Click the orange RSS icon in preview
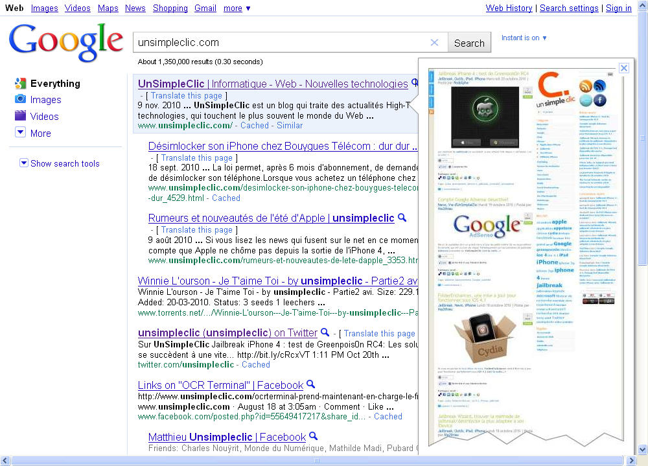The image size is (648, 466). click(586, 86)
